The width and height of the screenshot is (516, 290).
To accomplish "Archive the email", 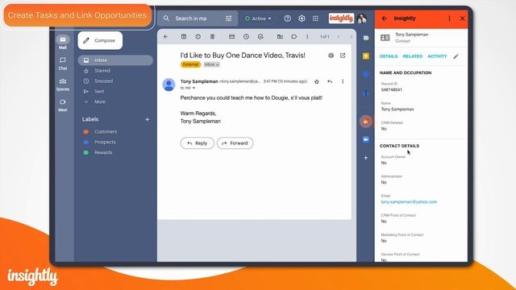I will (184, 36).
